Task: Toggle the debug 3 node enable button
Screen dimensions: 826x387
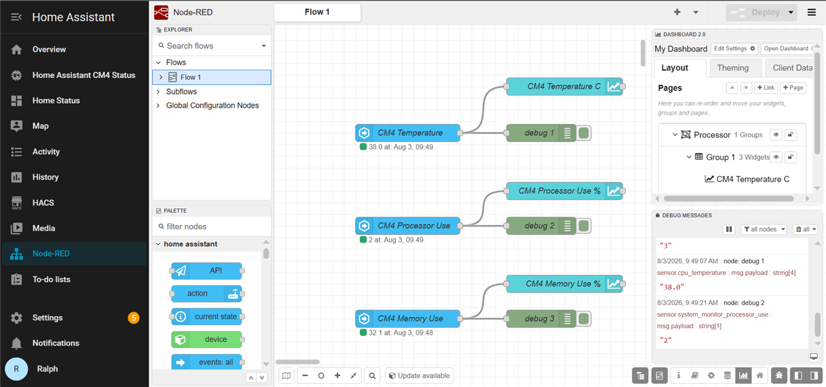Action: click(x=583, y=319)
